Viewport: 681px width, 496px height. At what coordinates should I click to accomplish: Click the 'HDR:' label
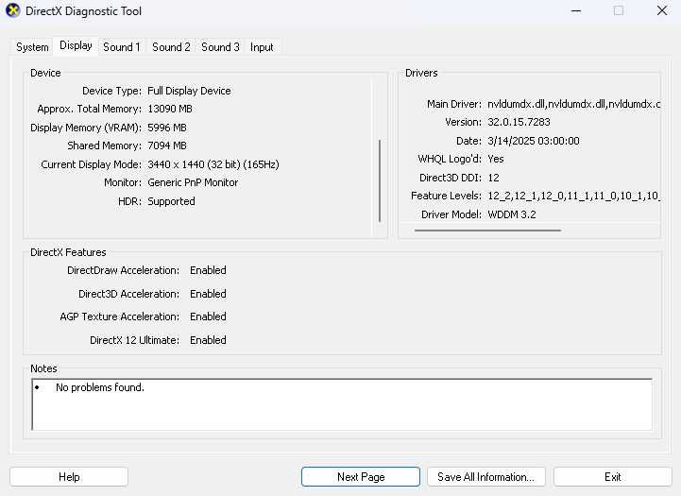click(x=129, y=201)
